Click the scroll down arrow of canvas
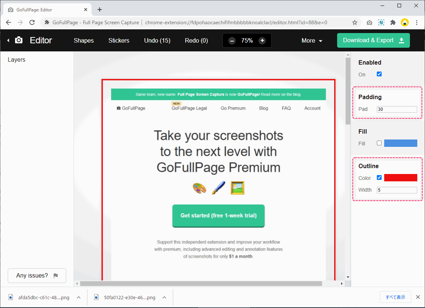The height and width of the screenshot is (308, 425). (348, 277)
